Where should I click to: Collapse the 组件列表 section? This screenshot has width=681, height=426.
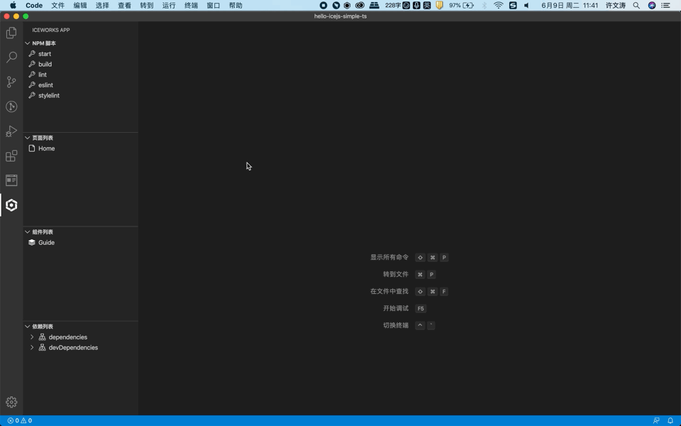pos(28,231)
